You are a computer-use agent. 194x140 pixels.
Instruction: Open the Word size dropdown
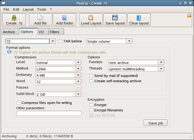click(x=78, y=81)
